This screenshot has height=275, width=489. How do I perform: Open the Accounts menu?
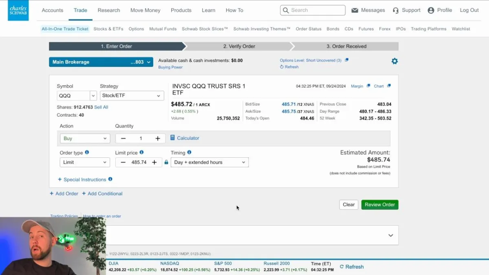[x=53, y=10]
